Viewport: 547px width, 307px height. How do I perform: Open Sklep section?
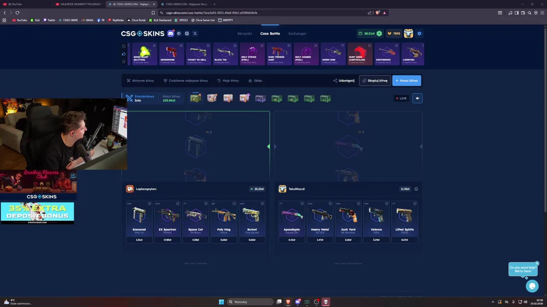click(x=255, y=81)
